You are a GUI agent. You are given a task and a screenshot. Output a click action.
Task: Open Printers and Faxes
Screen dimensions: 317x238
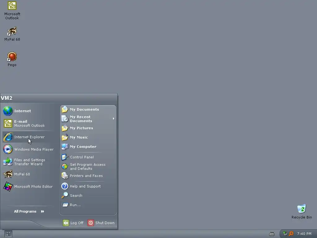click(x=88, y=176)
